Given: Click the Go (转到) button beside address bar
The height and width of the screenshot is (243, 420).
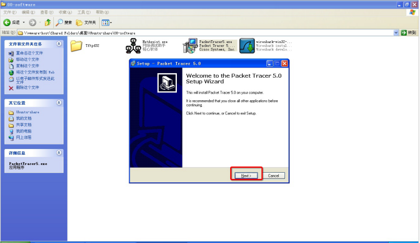Looking at the screenshot, I should point(409,33).
